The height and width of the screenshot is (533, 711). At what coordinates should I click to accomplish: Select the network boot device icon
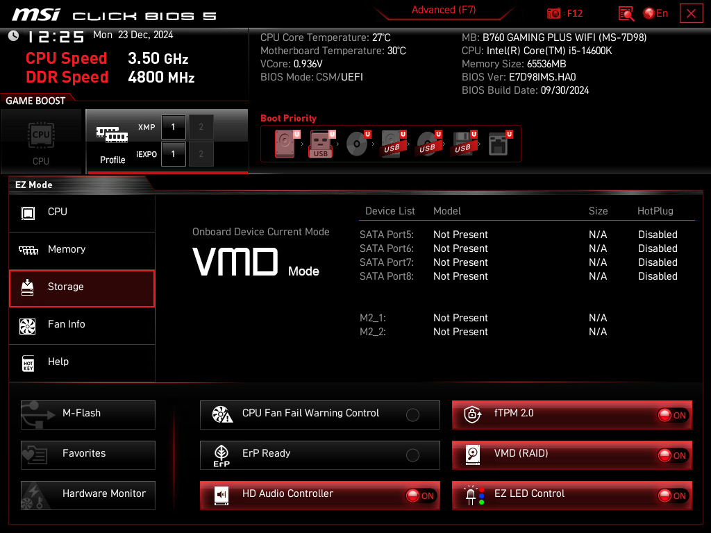[x=500, y=144]
